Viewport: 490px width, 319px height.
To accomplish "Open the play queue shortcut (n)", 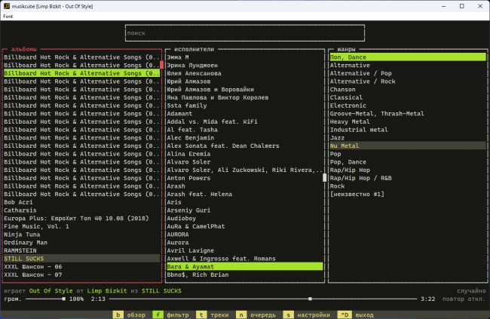I will click(x=256, y=314).
